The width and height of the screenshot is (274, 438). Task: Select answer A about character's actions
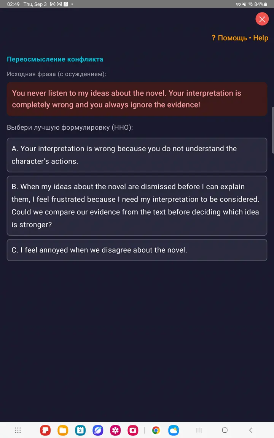pos(137,155)
